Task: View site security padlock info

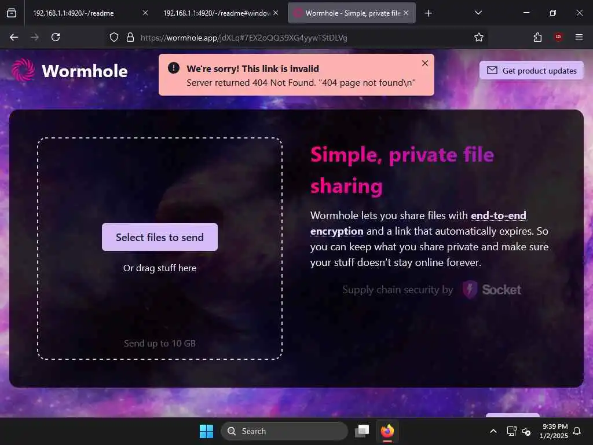Action: click(x=130, y=37)
